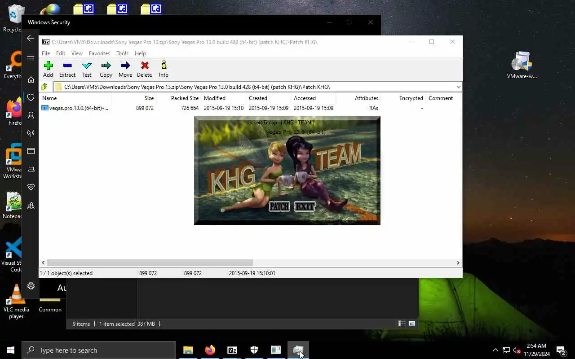The image size is (575, 359).
Task: Open the Tools menu
Action: (x=122, y=53)
